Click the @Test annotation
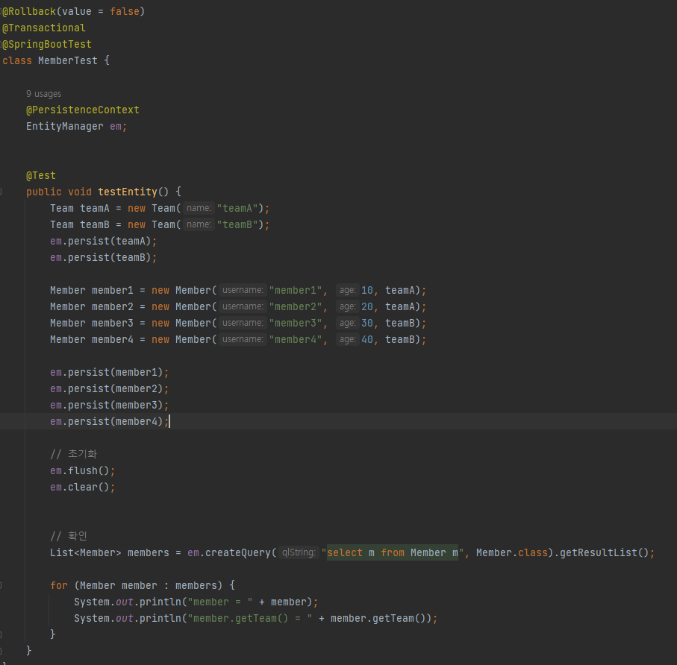Image resolution: width=677 pixels, height=665 pixels. (x=41, y=175)
